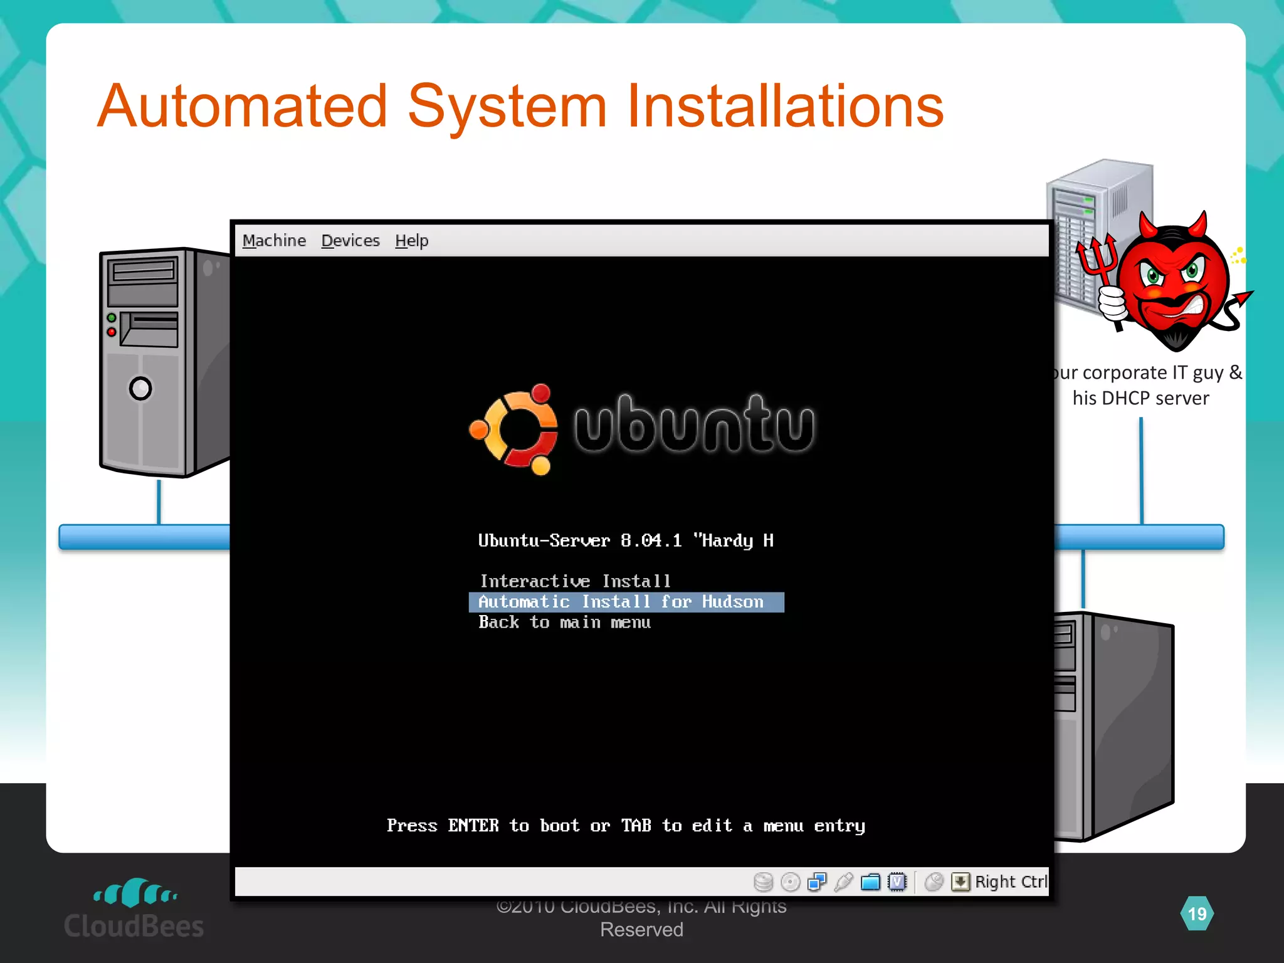Click the Automated System Installations slide title
This screenshot has height=963, width=1284.
click(520, 107)
